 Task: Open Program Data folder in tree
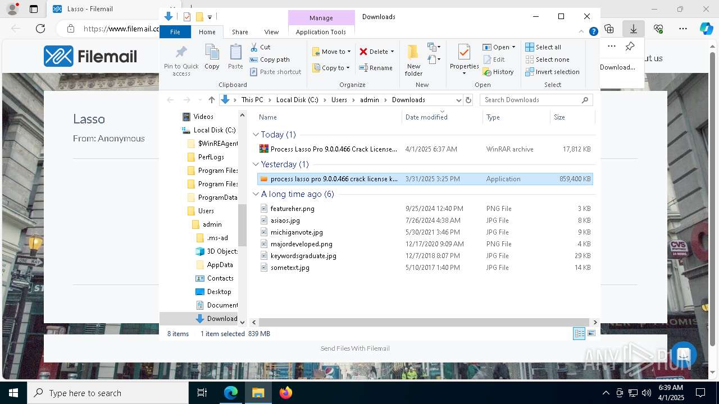[212, 198]
